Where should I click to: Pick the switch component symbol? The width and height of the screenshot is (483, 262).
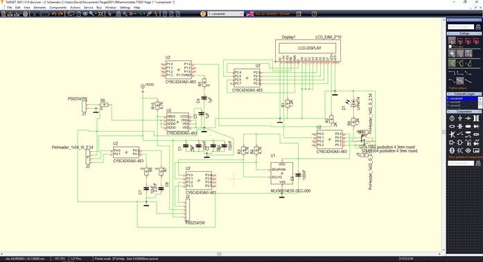pos(460,134)
